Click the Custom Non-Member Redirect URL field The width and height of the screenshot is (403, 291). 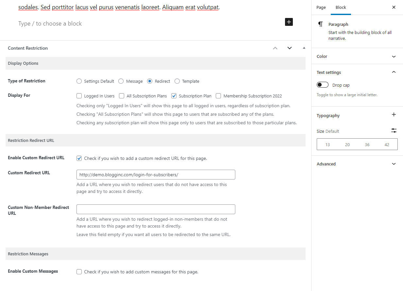156,209
